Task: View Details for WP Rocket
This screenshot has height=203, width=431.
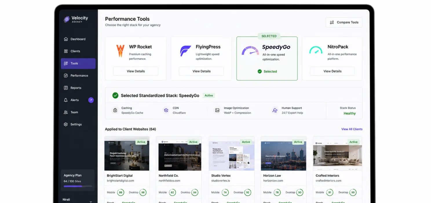Action: coord(136,71)
